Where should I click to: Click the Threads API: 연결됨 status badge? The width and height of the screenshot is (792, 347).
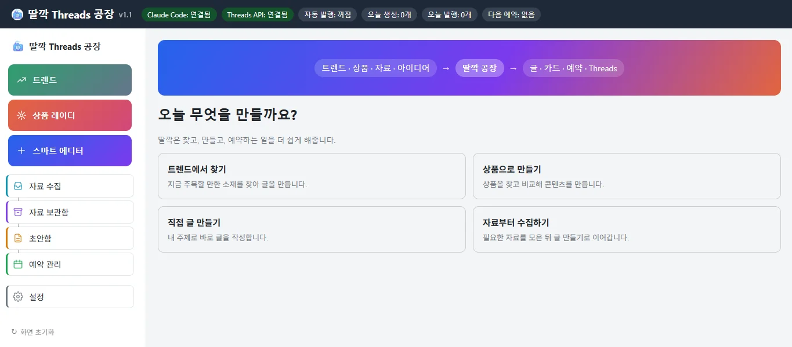[258, 14]
